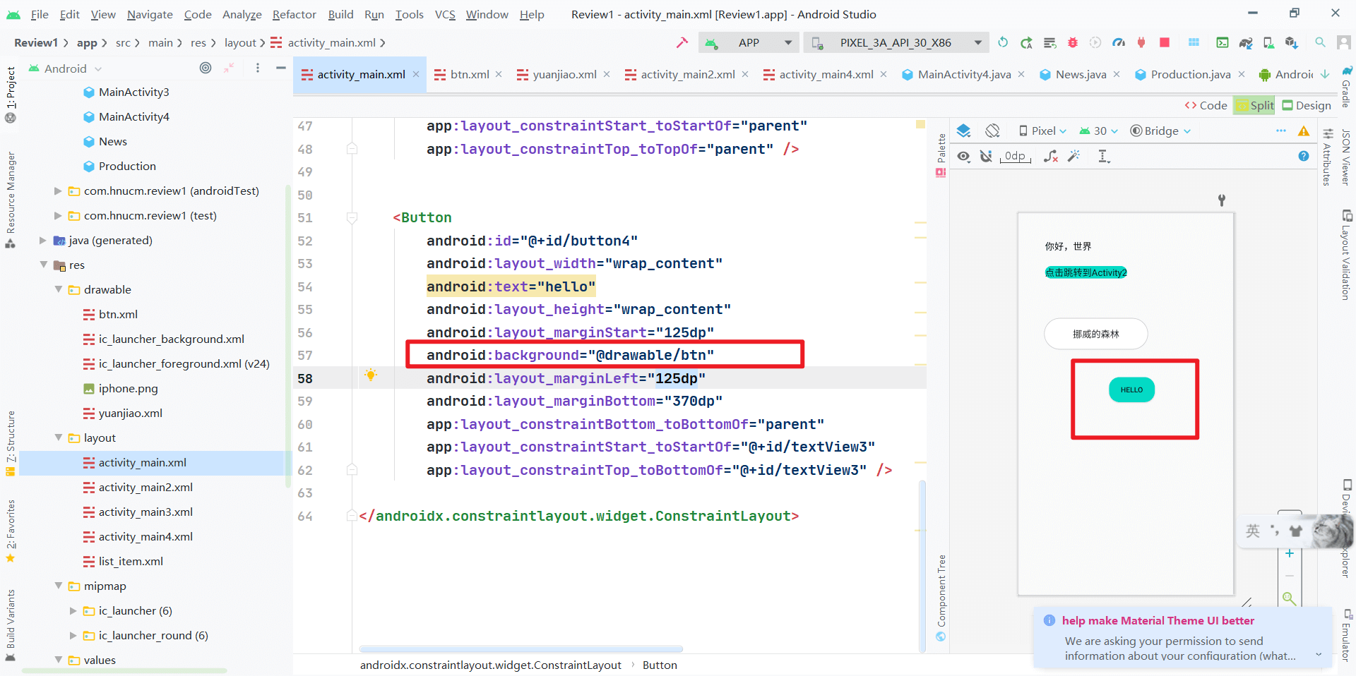The image size is (1356, 676).
Task: Click Sync Project with Gradle elephant icon
Action: click(1246, 43)
